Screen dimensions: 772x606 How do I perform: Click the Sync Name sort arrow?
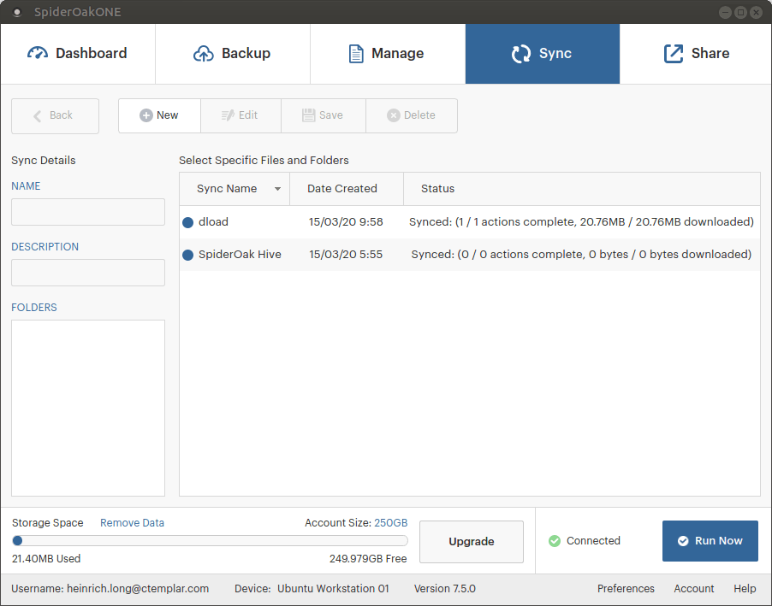pos(277,189)
